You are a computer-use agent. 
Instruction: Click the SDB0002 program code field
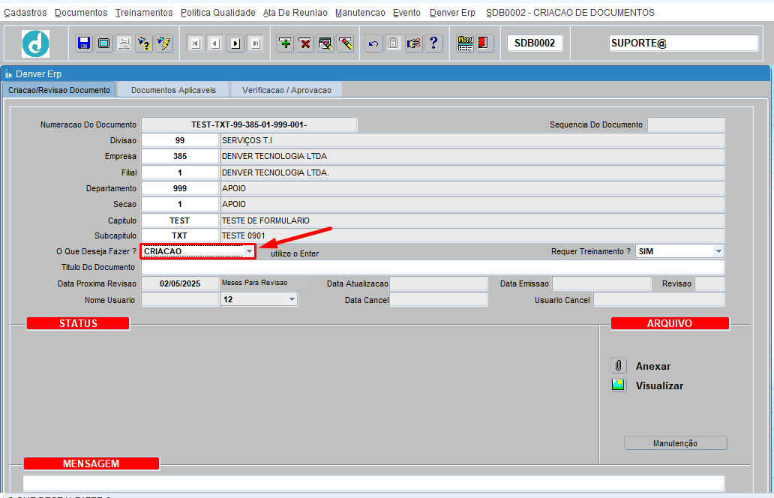click(535, 43)
